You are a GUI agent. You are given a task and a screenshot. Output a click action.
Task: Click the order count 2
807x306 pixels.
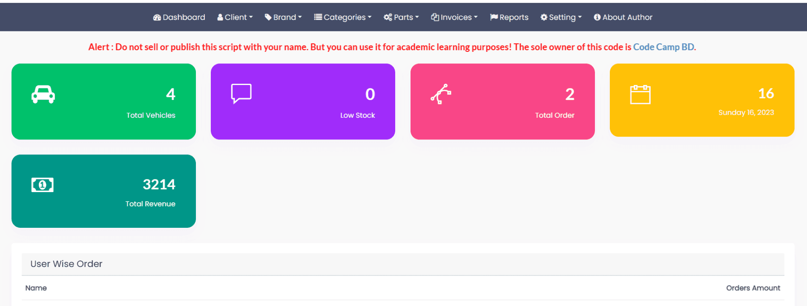pyautogui.click(x=570, y=94)
